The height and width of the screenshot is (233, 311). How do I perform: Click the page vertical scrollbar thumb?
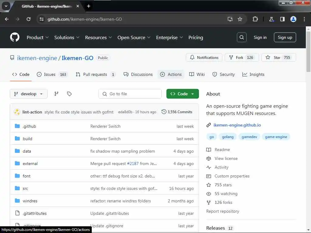(308, 51)
